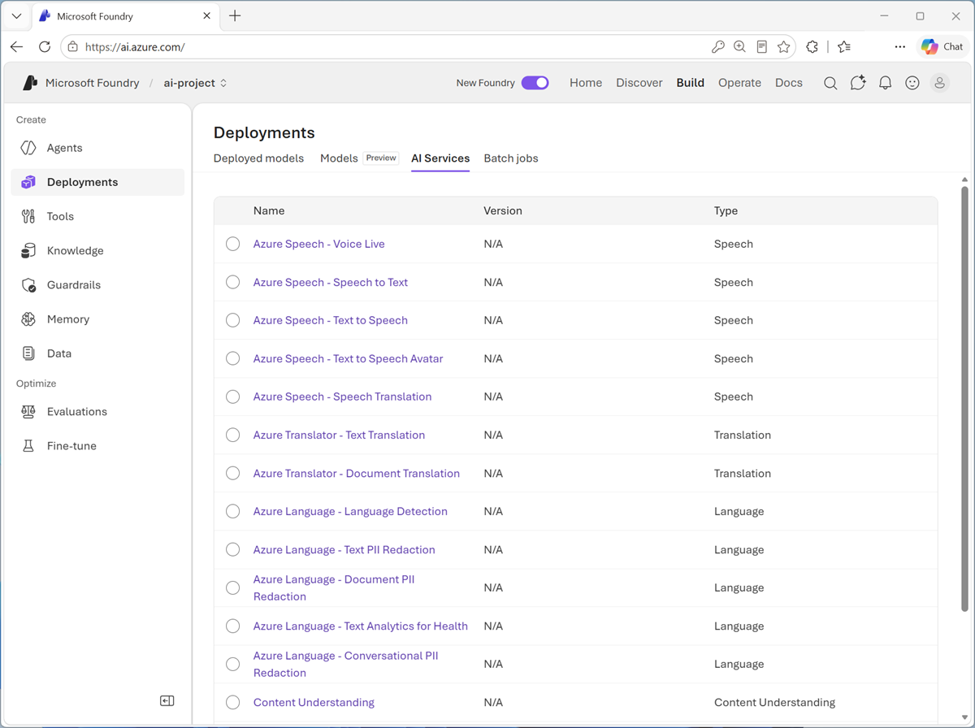The height and width of the screenshot is (728, 975).
Task: Switch to the Models preview tab
Action: [359, 158]
